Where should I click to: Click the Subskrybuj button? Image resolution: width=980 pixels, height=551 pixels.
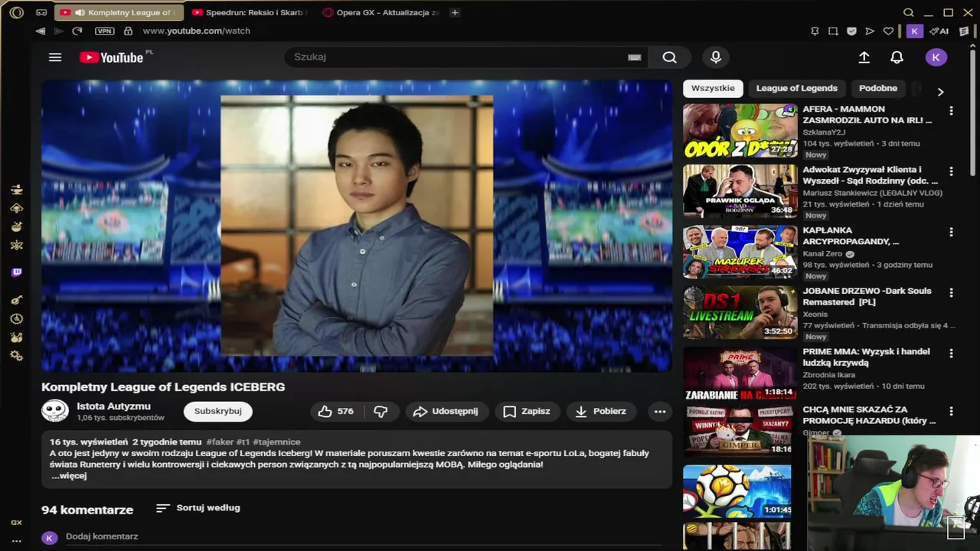pos(217,411)
